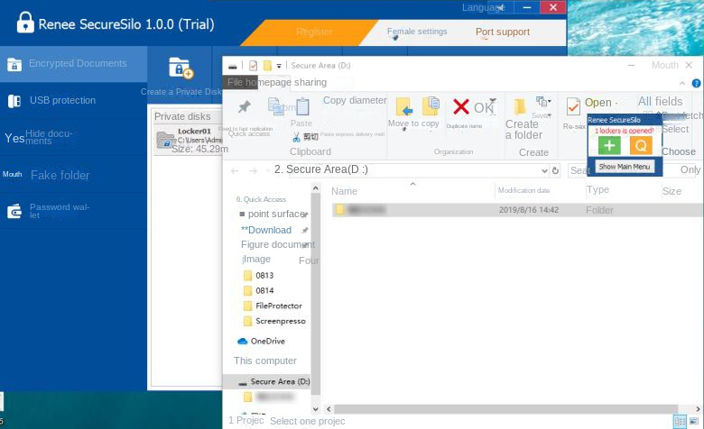
Task: Click the orange Q button in SecureSilo popup
Action: 641,145
